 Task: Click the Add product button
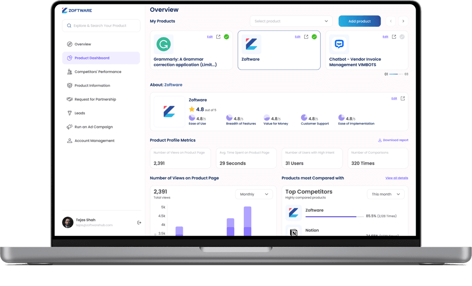[x=359, y=21]
